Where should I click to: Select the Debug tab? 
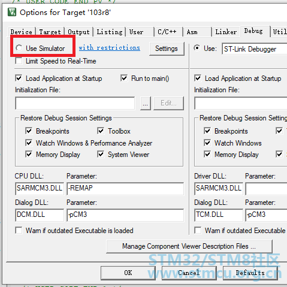coord(255,31)
